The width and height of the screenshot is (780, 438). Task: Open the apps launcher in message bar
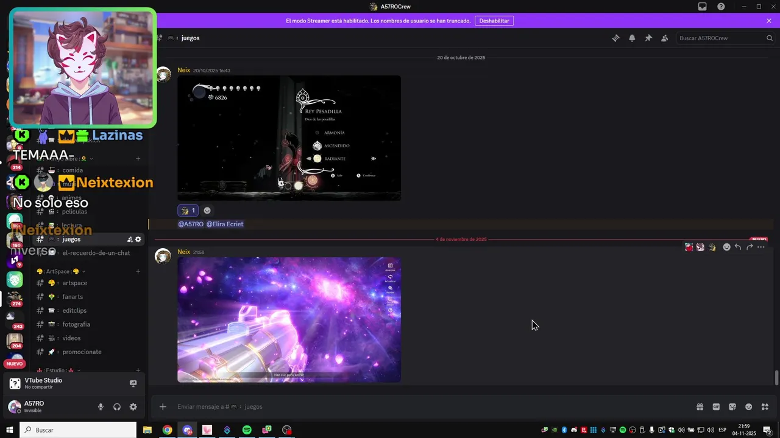765,407
